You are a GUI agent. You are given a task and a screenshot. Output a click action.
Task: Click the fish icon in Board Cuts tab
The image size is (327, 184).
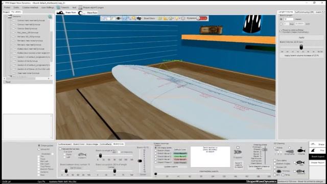tap(82, 155)
